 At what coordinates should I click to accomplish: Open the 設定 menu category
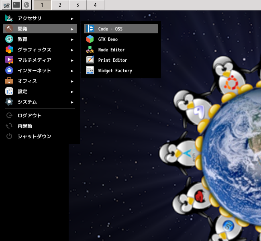[x=40, y=92]
